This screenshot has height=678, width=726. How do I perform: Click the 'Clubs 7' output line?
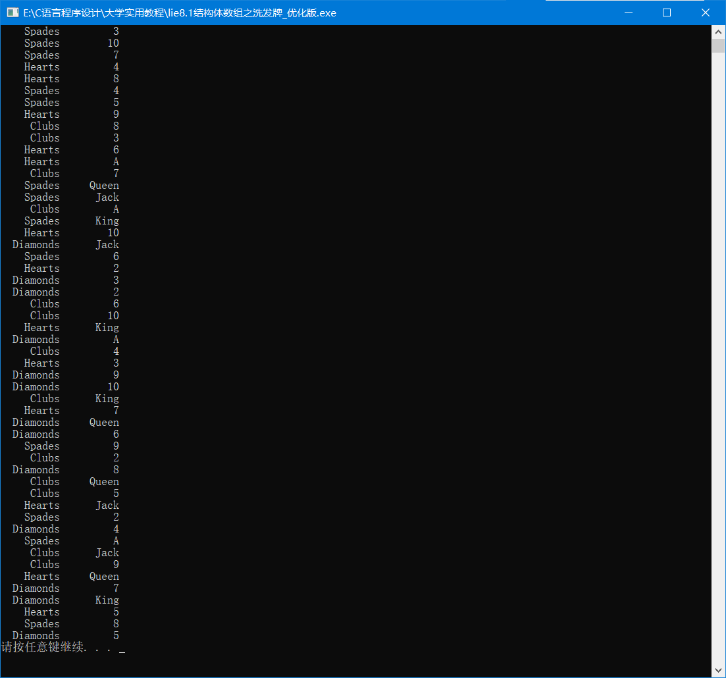point(74,174)
